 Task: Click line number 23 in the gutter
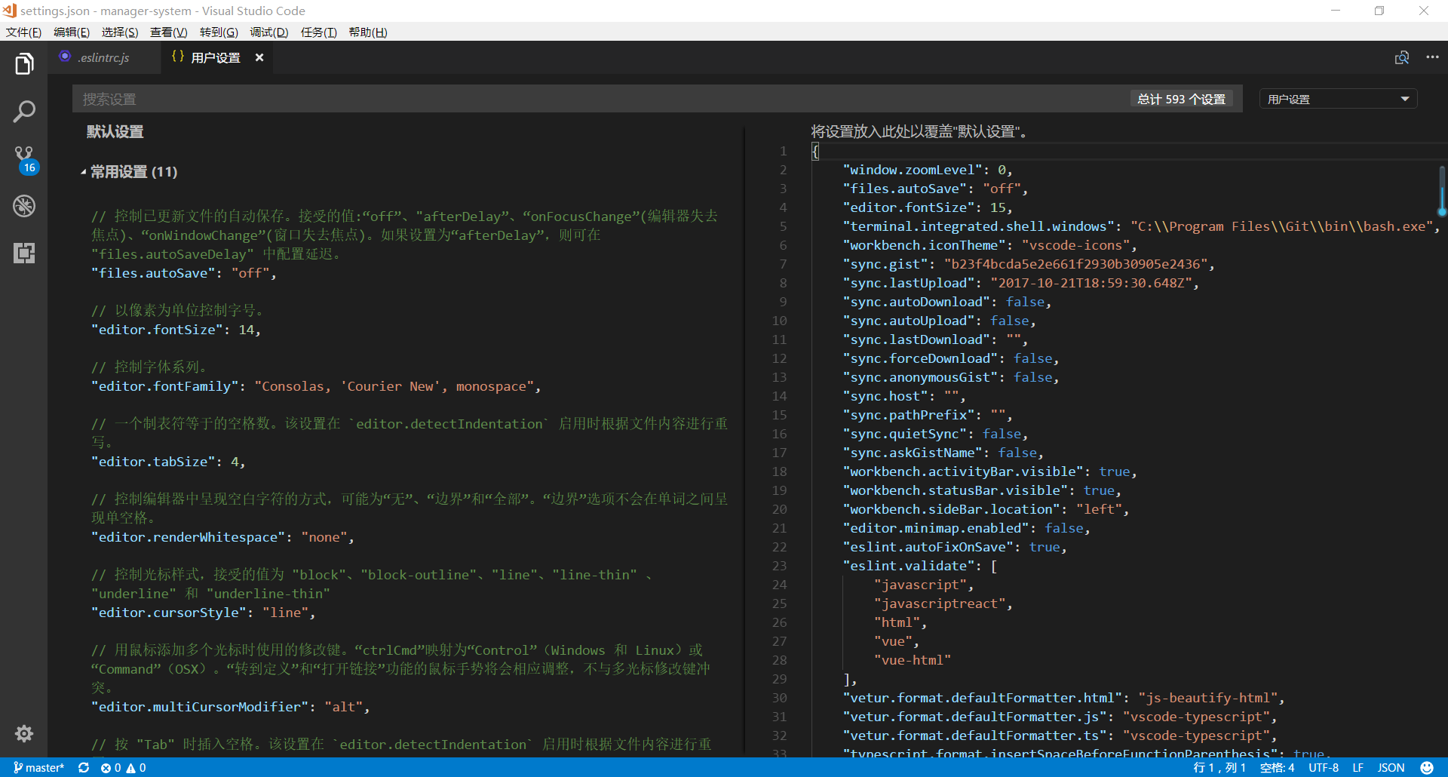tap(779, 566)
